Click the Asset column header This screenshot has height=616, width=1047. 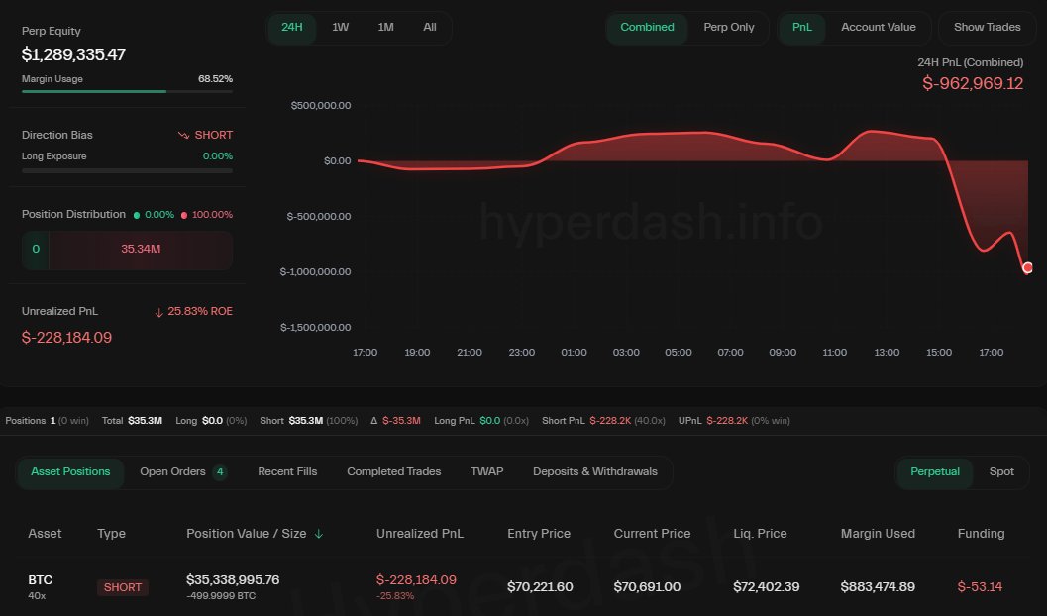click(44, 534)
